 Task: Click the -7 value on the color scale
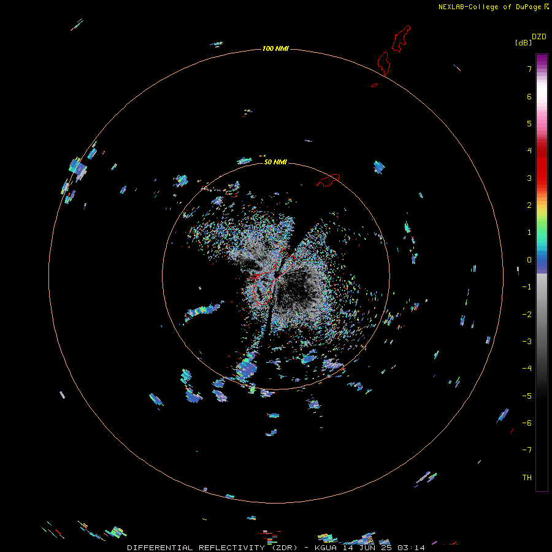[527, 450]
